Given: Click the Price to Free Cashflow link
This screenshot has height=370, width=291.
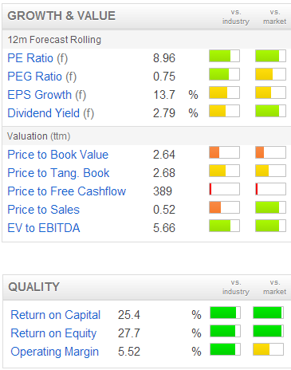Looking at the screenshot, I should pos(66,191).
